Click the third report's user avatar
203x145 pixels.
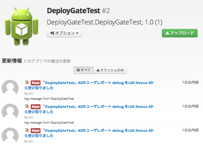[x=10, y=136]
